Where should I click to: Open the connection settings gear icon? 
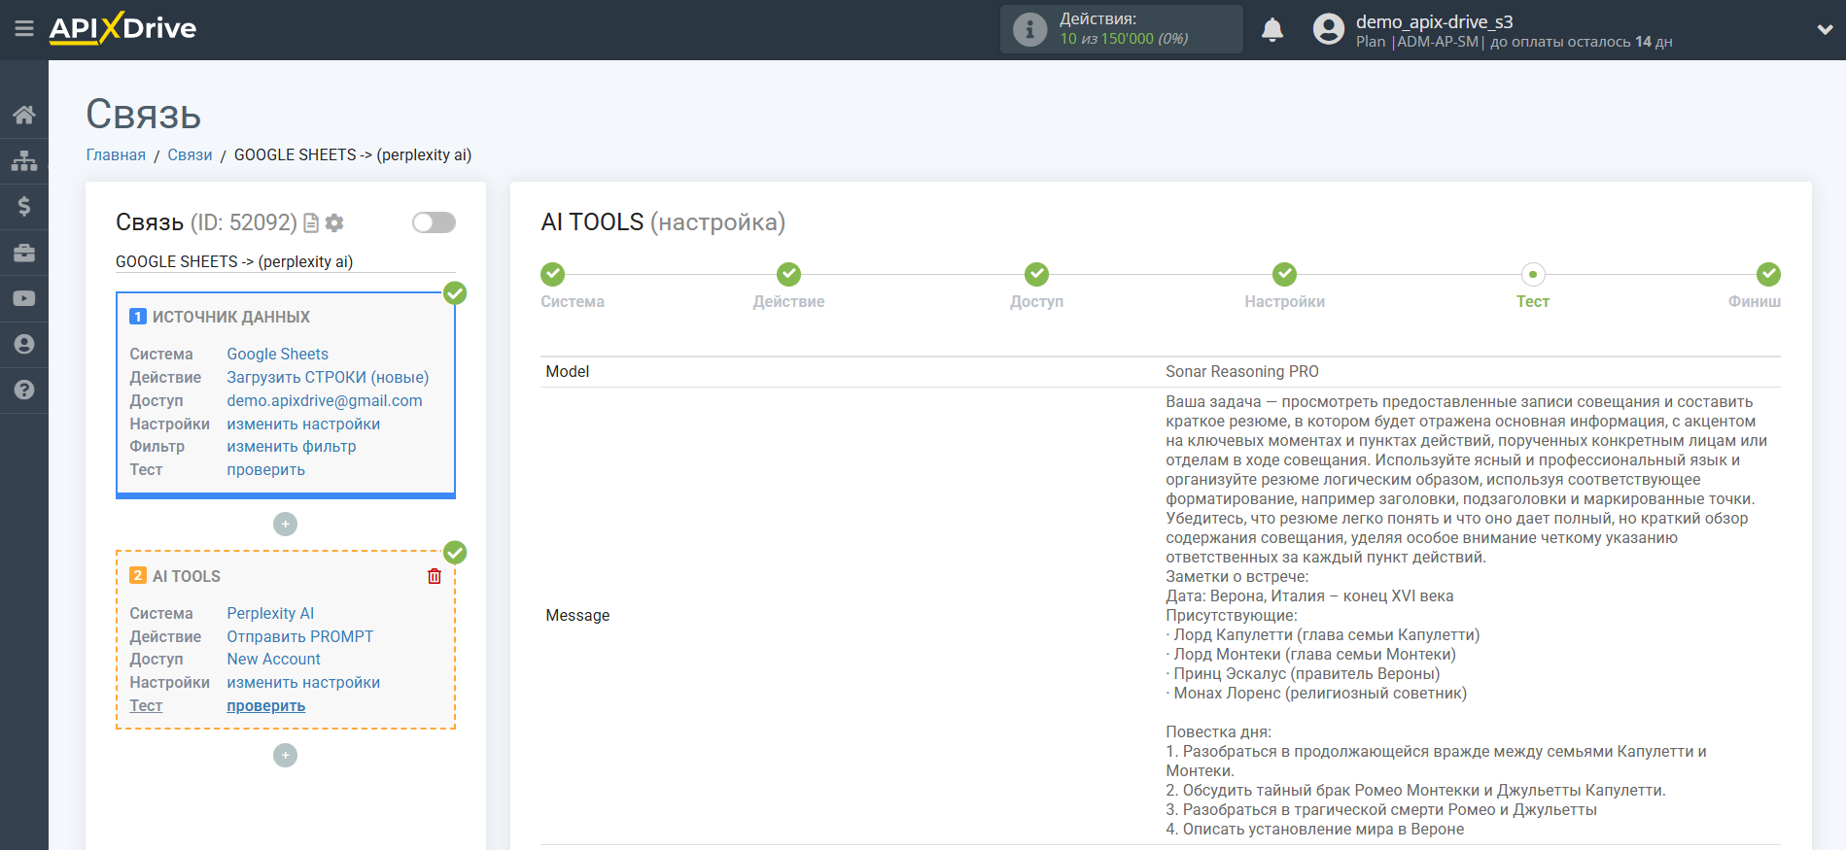[334, 223]
